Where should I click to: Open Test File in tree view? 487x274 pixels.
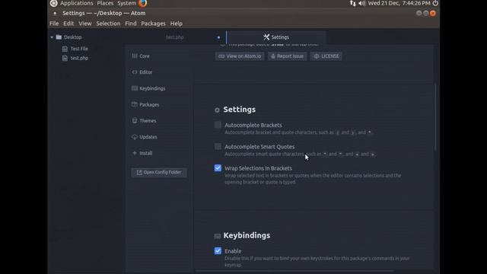79,49
